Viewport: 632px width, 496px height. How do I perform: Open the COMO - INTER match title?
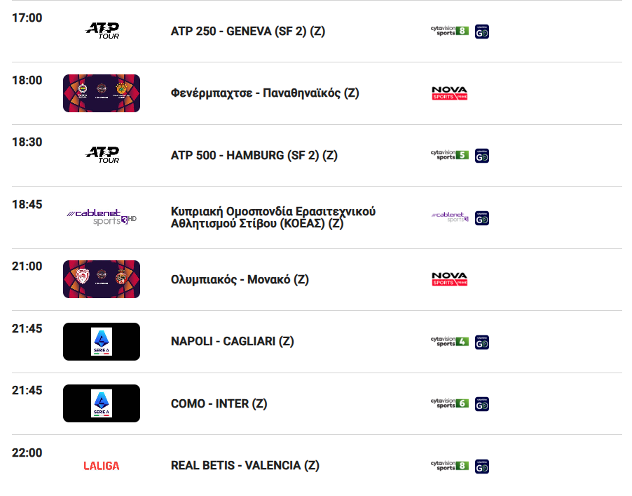pos(219,403)
